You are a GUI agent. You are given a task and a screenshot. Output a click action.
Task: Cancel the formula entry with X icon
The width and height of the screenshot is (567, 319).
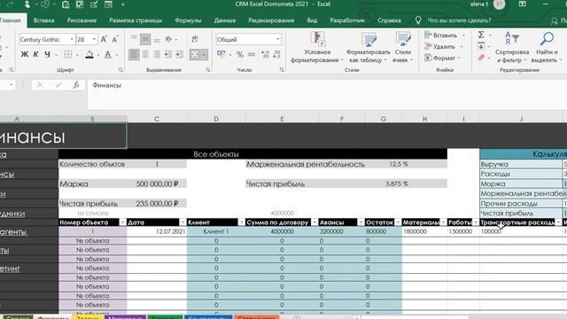pos(40,85)
